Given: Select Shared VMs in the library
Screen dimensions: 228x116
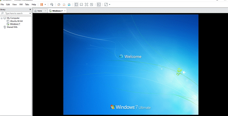Looking at the screenshot, I should [12, 27].
